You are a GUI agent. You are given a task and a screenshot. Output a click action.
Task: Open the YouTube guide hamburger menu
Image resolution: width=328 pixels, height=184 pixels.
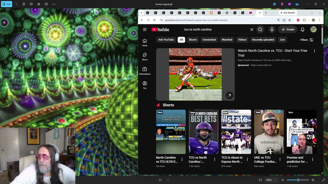click(145, 29)
